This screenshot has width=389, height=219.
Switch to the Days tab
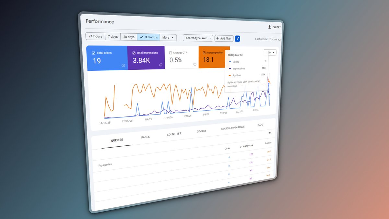[260, 125]
